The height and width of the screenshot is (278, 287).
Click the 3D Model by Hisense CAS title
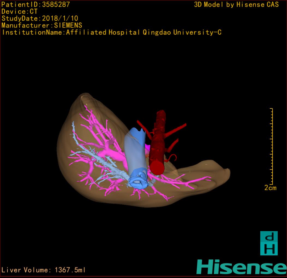[236, 4]
